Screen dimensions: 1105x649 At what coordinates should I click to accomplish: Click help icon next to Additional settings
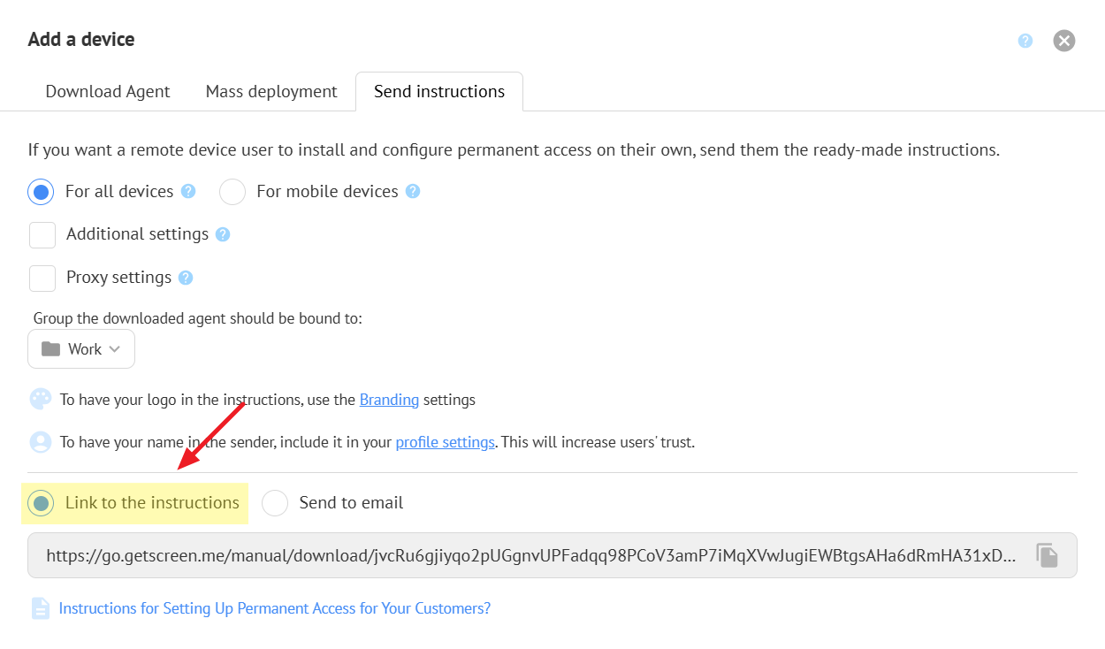223,234
